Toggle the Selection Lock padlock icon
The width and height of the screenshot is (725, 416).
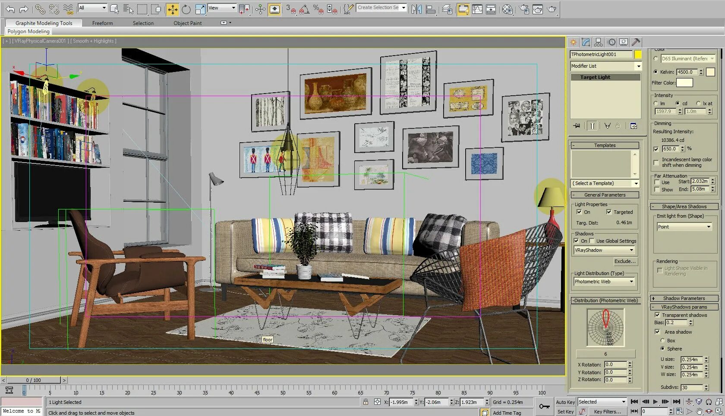click(366, 402)
